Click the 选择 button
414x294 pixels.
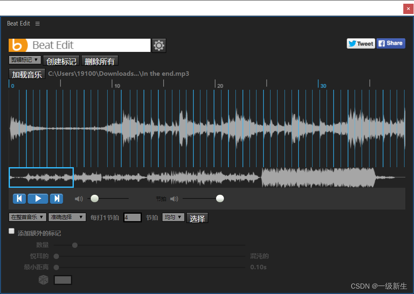197,218
